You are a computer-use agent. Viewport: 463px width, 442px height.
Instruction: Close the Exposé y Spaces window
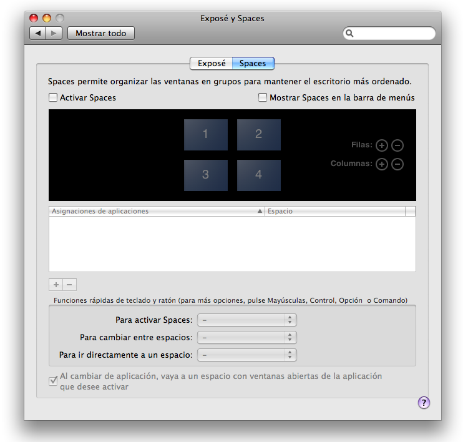coord(34,18)
